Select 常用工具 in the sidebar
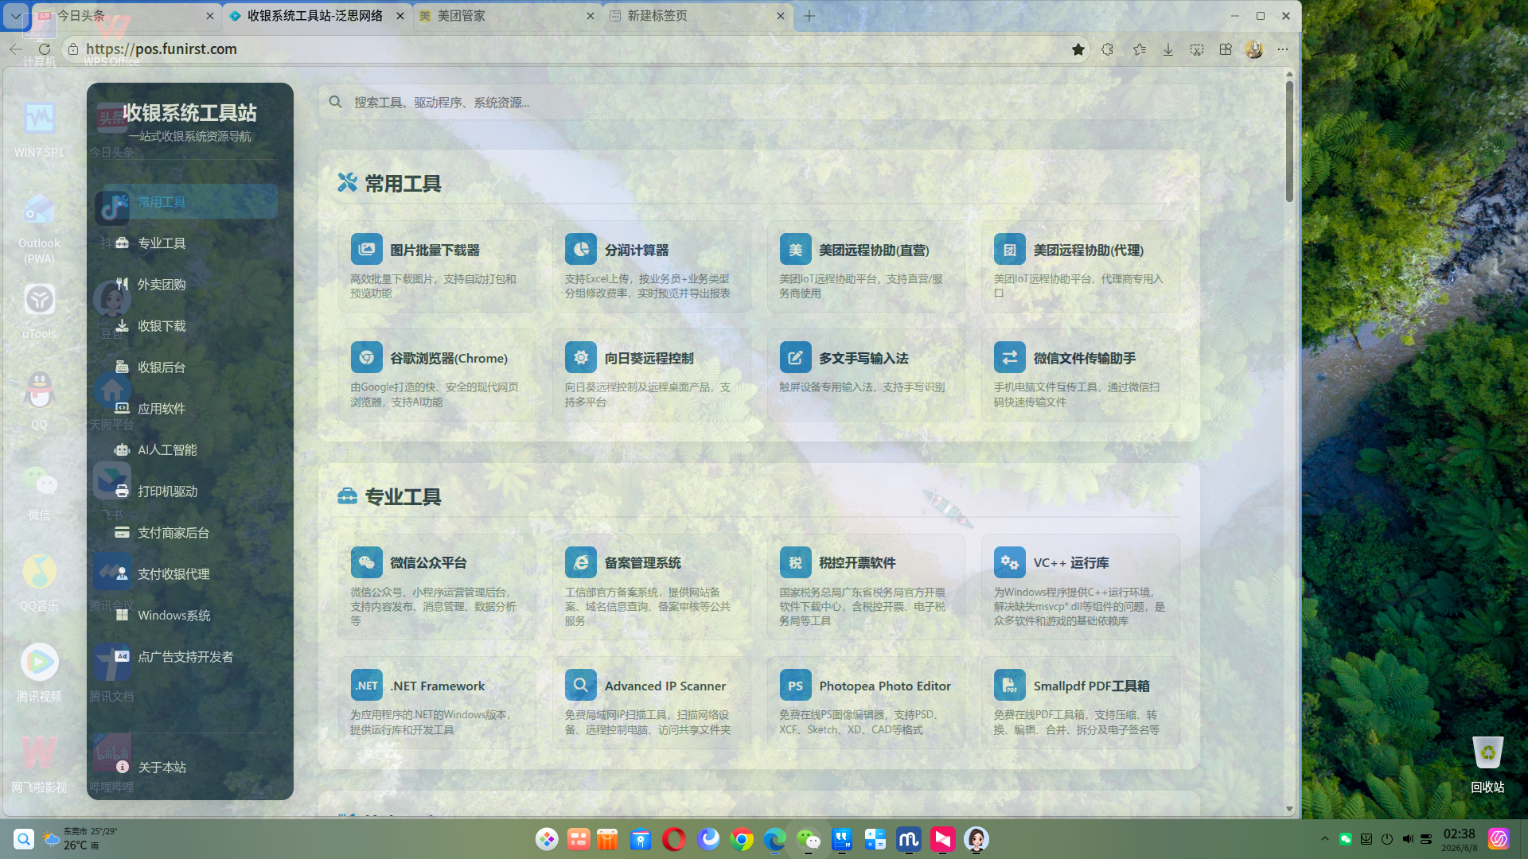Image resolution: width=1528 pixels, height=859 pixels. coord(190,202)
